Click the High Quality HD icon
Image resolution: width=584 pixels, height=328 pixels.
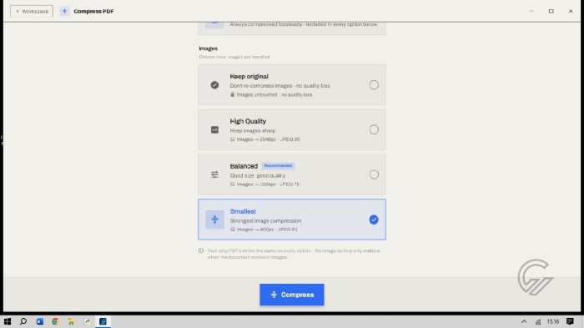tap(214, 129)
